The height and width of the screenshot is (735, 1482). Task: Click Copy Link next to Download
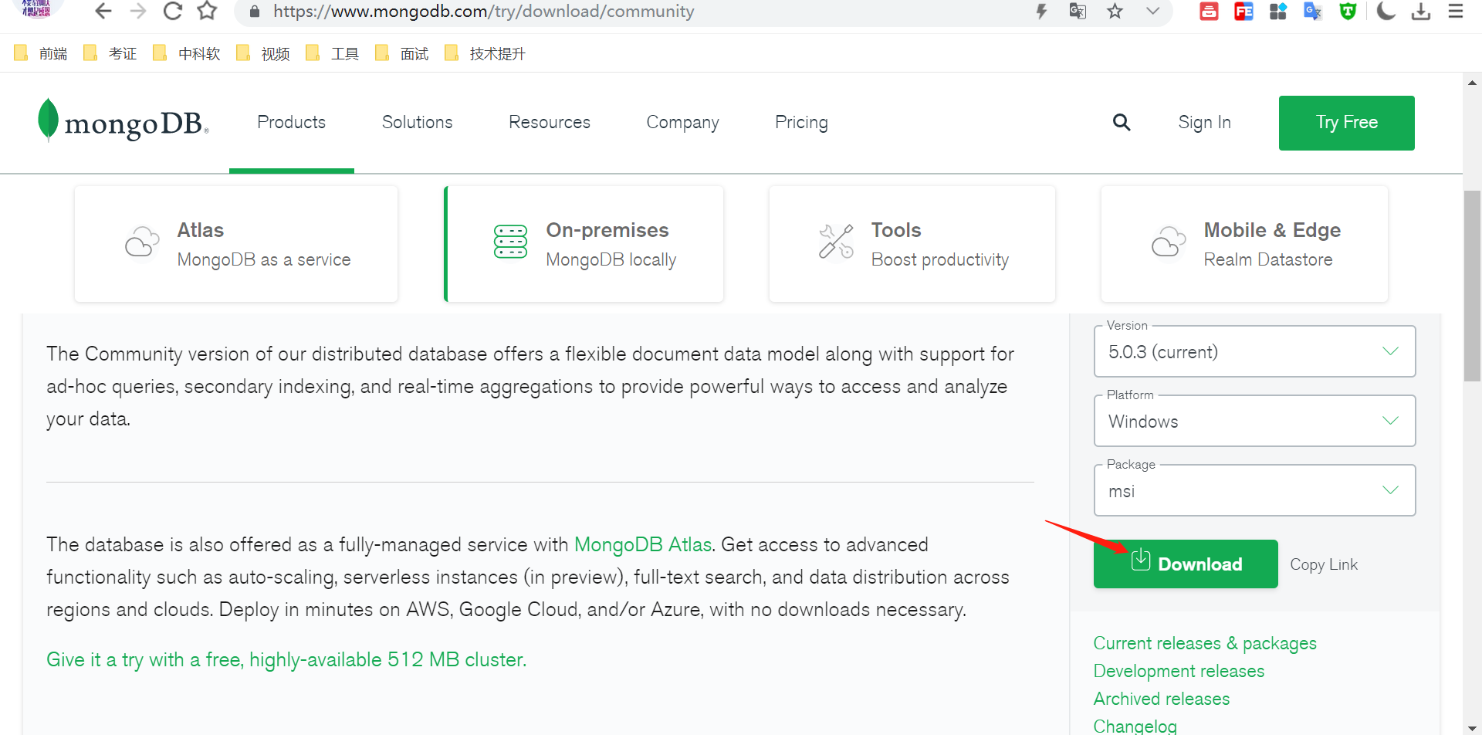pyautogui.click(x=1324, y=564)
